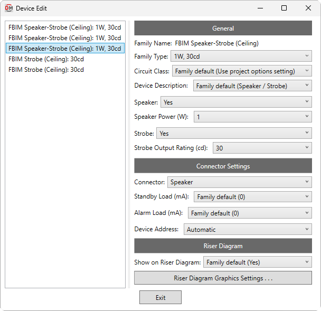This screenshot has height=311, width=321.
Task: Open Strobe Output Rating (cd) dropdown
Action: click(x=262, y=148)
